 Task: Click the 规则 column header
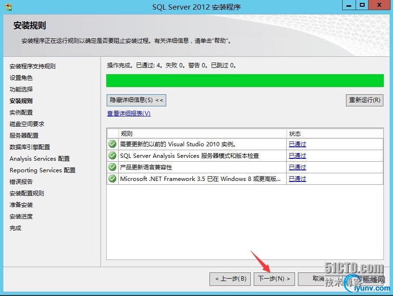(203, 134)
